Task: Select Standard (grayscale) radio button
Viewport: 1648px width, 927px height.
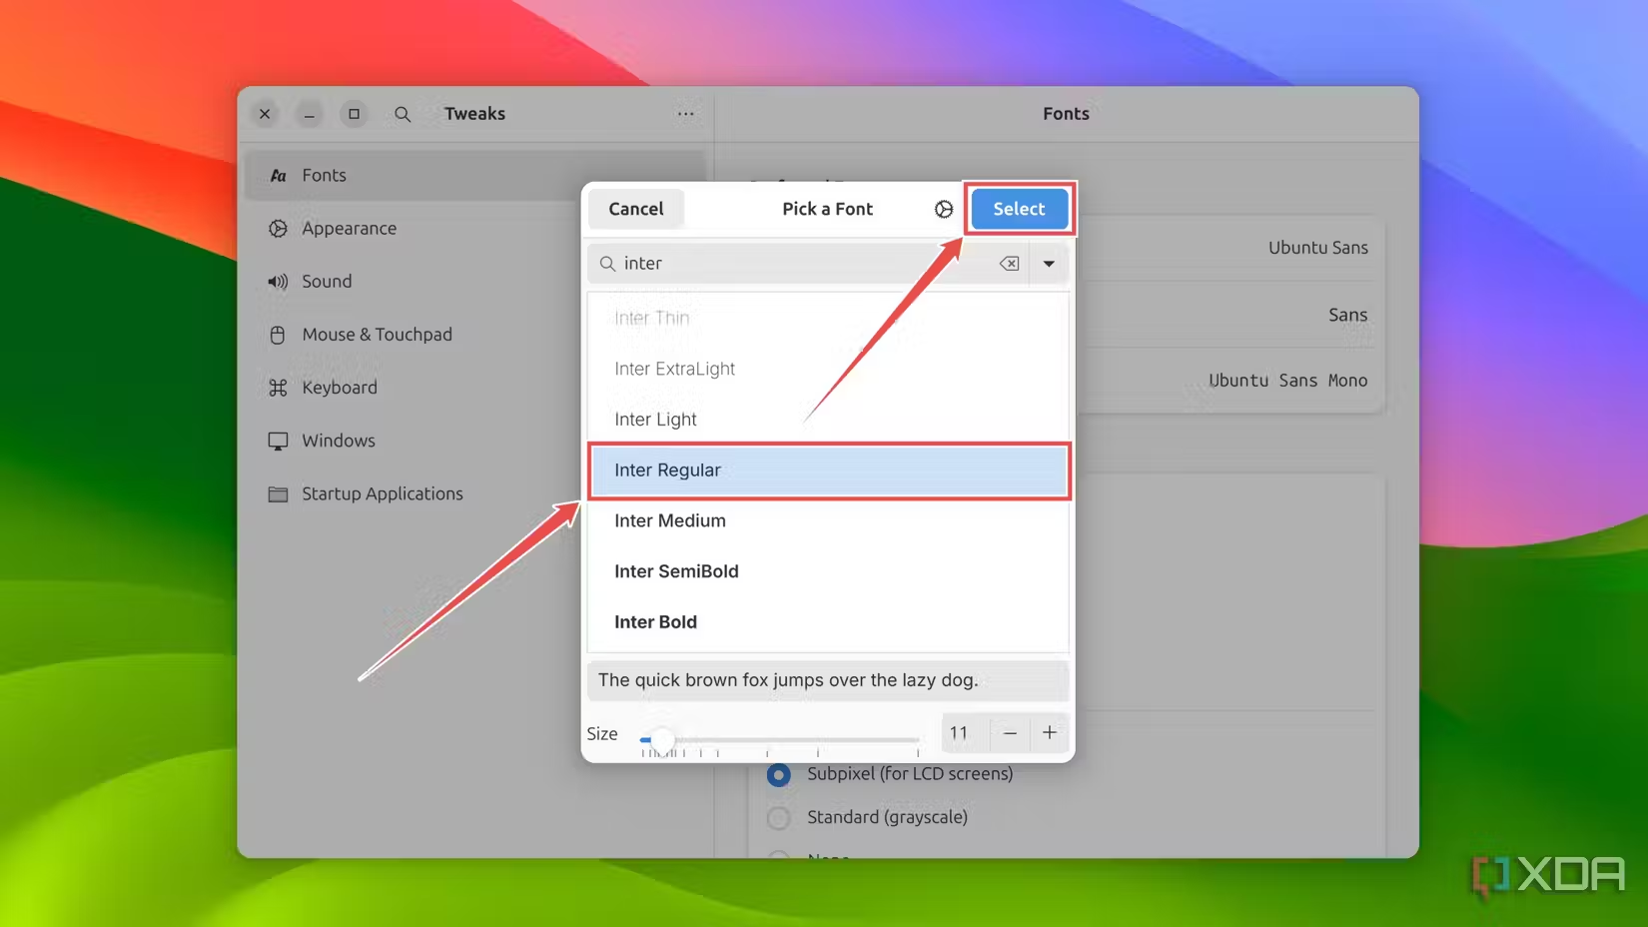Action: (x=779, y=818)
